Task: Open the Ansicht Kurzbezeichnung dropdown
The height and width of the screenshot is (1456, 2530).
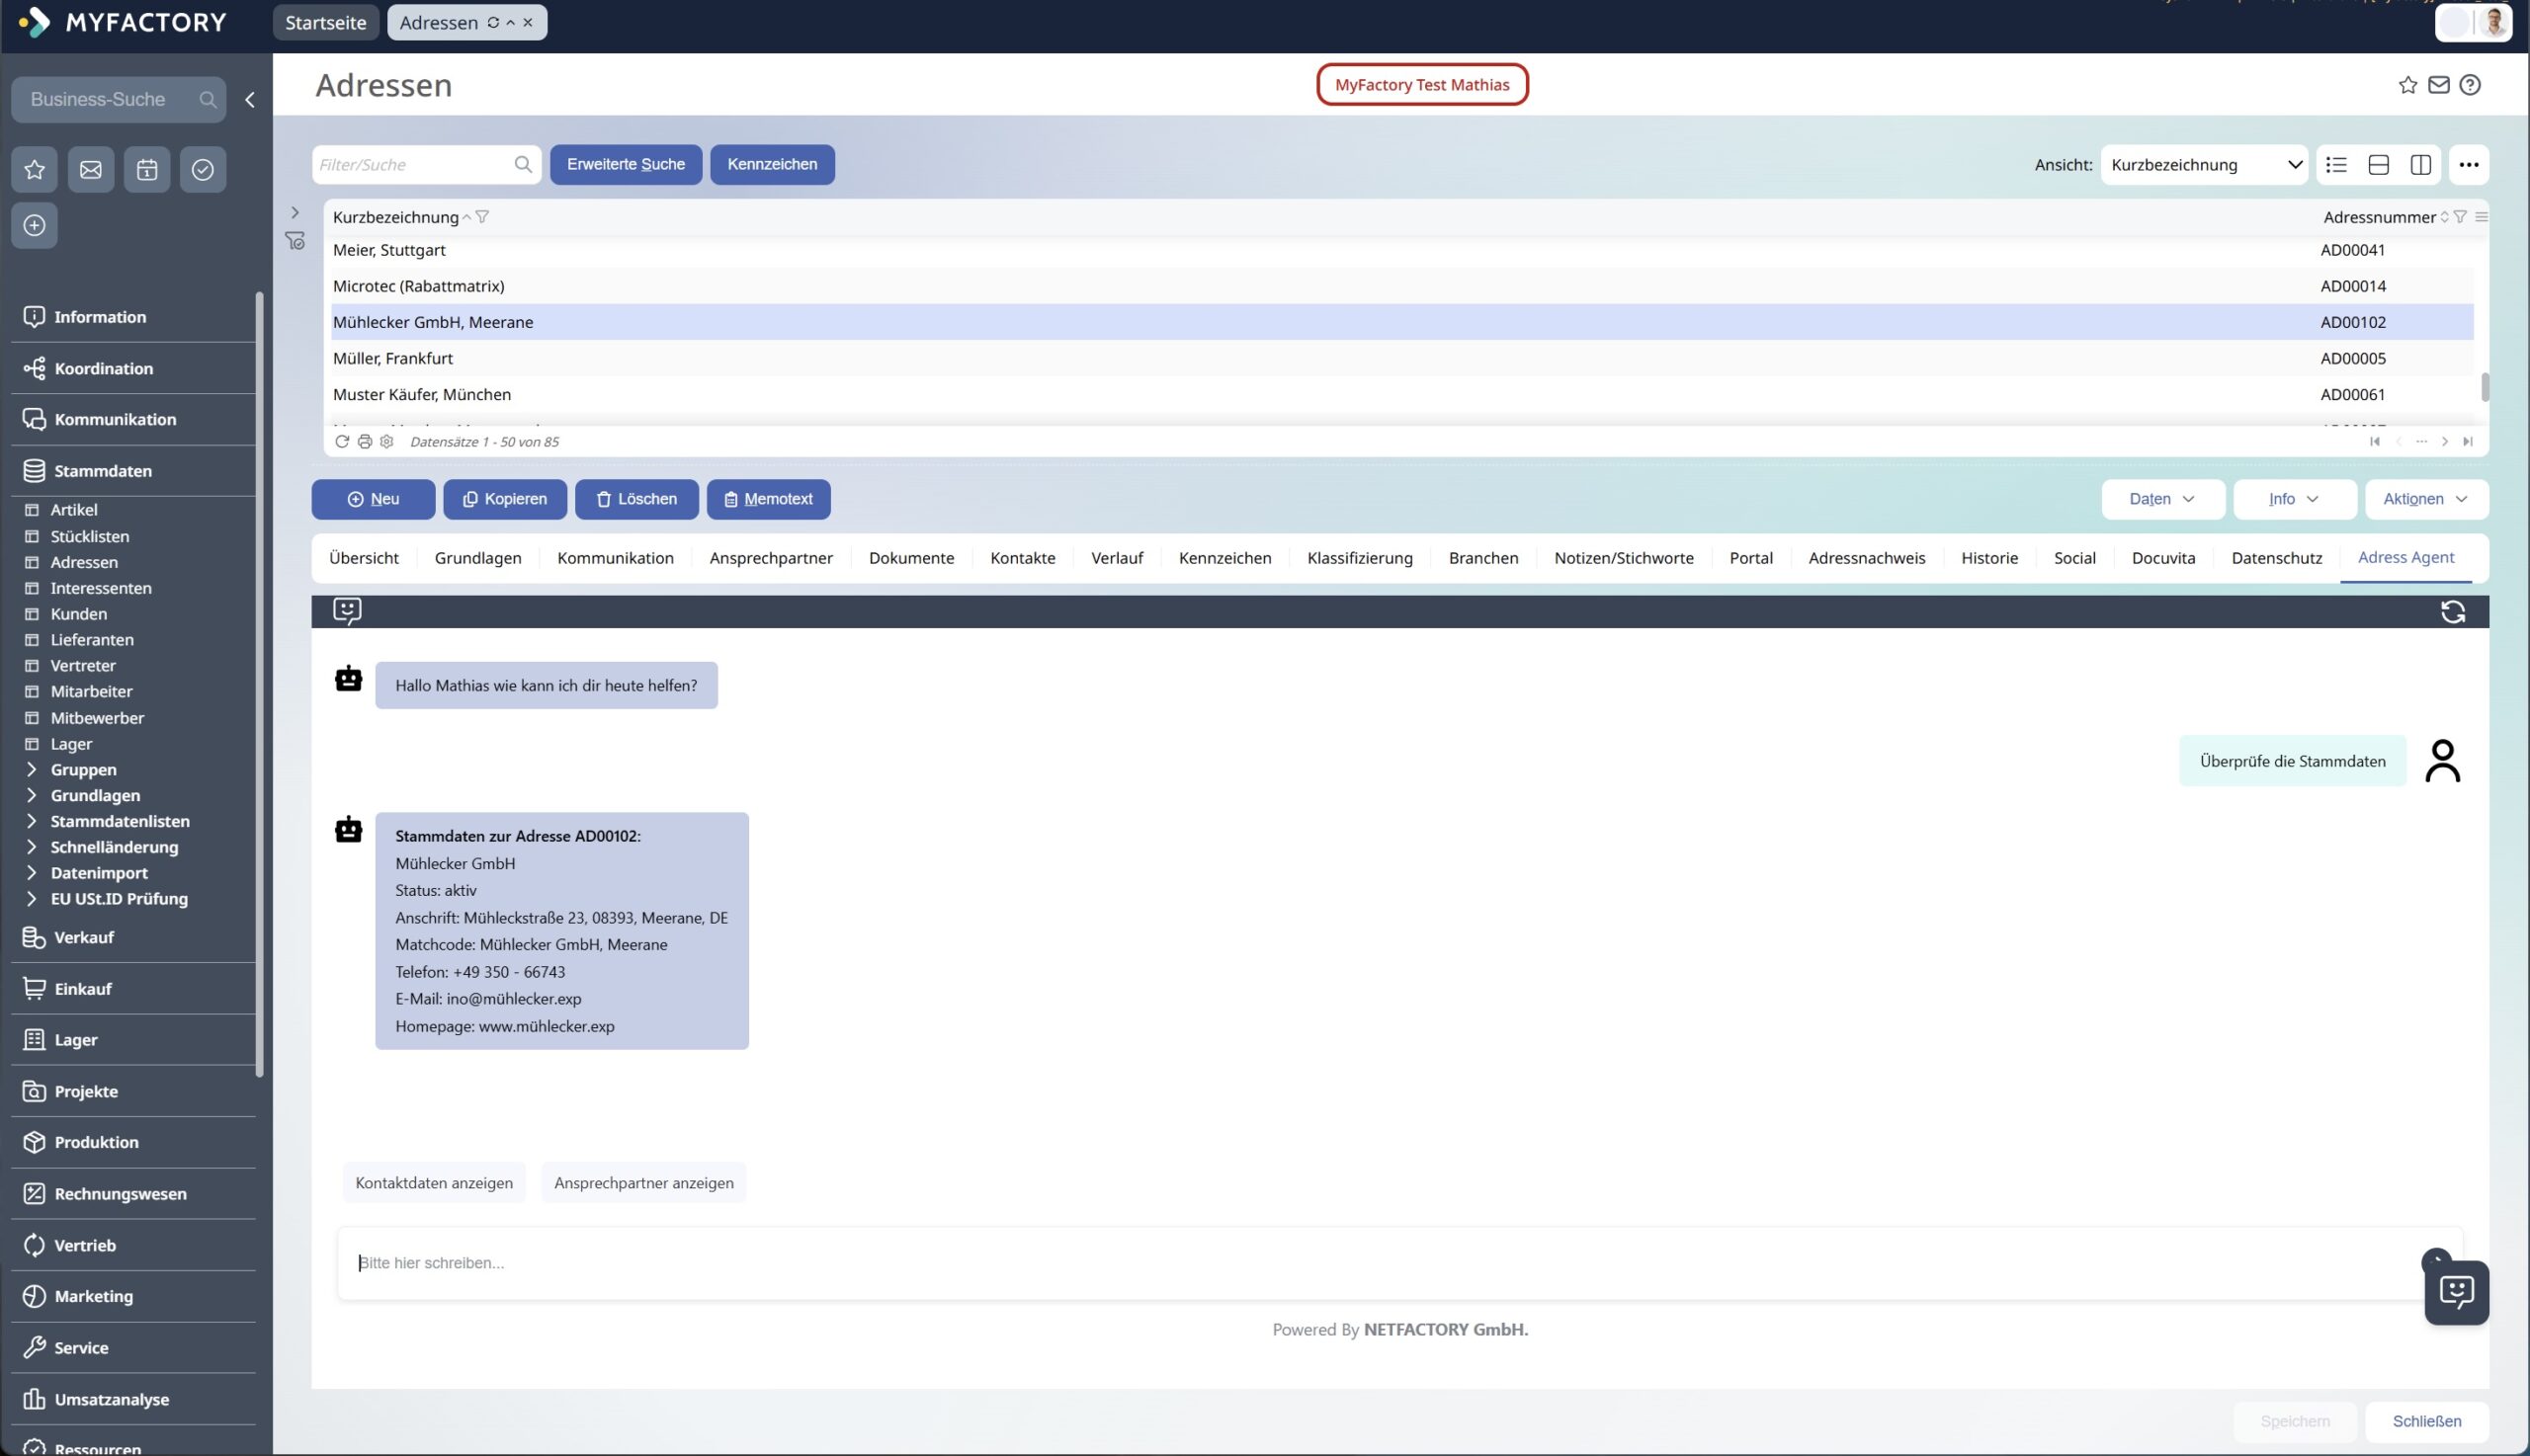Action: [x=2204, y=165]
